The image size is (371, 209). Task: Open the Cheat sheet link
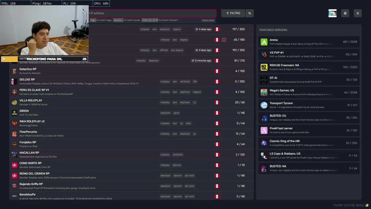click(208, 20)
